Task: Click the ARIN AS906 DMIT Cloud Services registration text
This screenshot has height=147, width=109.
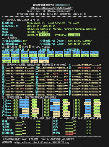Action: coord(53,23)
